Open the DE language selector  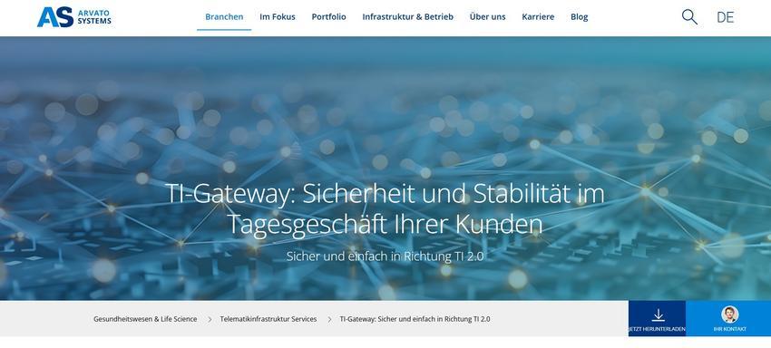point(726,17)
